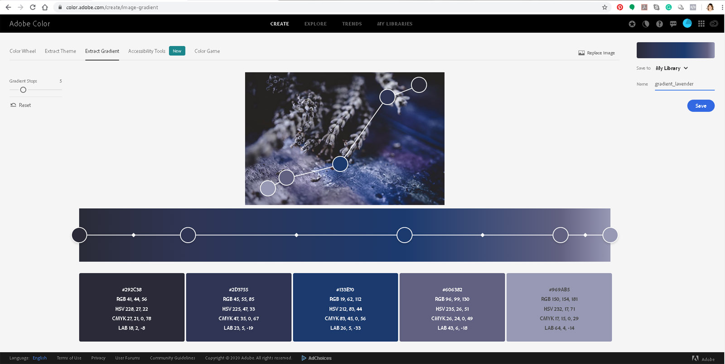This screenshot has height=364, width=725.
Task: Switch to the Color Wheel tab
Action: pyautogui.click(x=23, y=51)
